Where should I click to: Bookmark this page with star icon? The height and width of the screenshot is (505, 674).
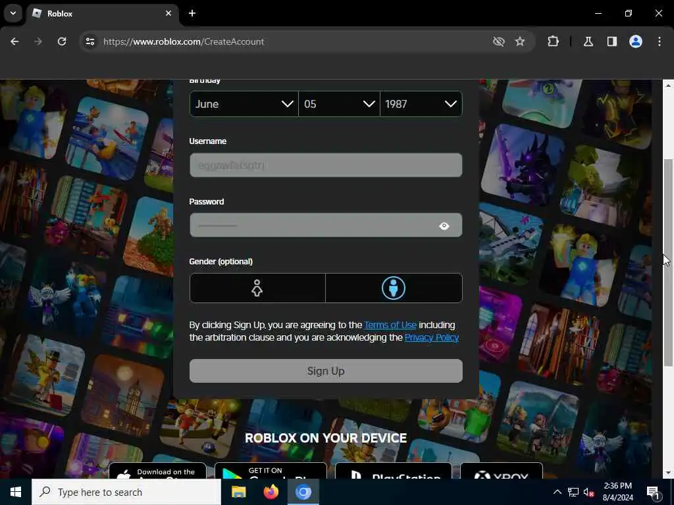click(x=520, y=41)
